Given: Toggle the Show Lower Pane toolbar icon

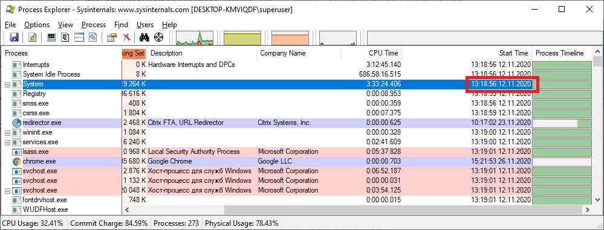Looking at the screenshot, I should click(79, 37).
